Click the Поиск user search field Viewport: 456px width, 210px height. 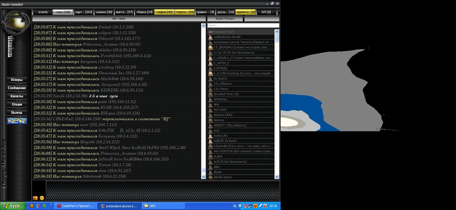tap(243, 25)
